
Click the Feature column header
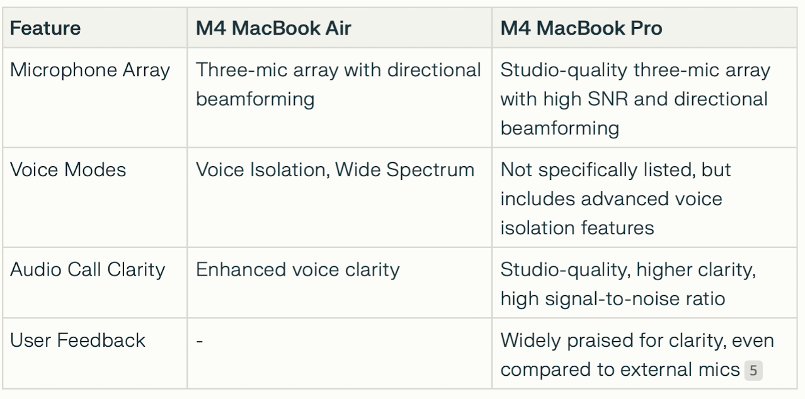pos(45,28)
